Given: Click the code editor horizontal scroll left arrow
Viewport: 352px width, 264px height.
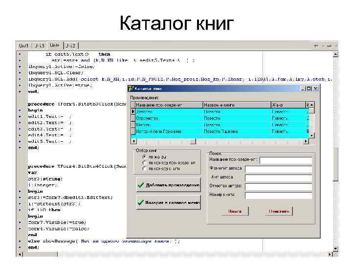Looking at the screenshot, I should (x=20, y=254).
